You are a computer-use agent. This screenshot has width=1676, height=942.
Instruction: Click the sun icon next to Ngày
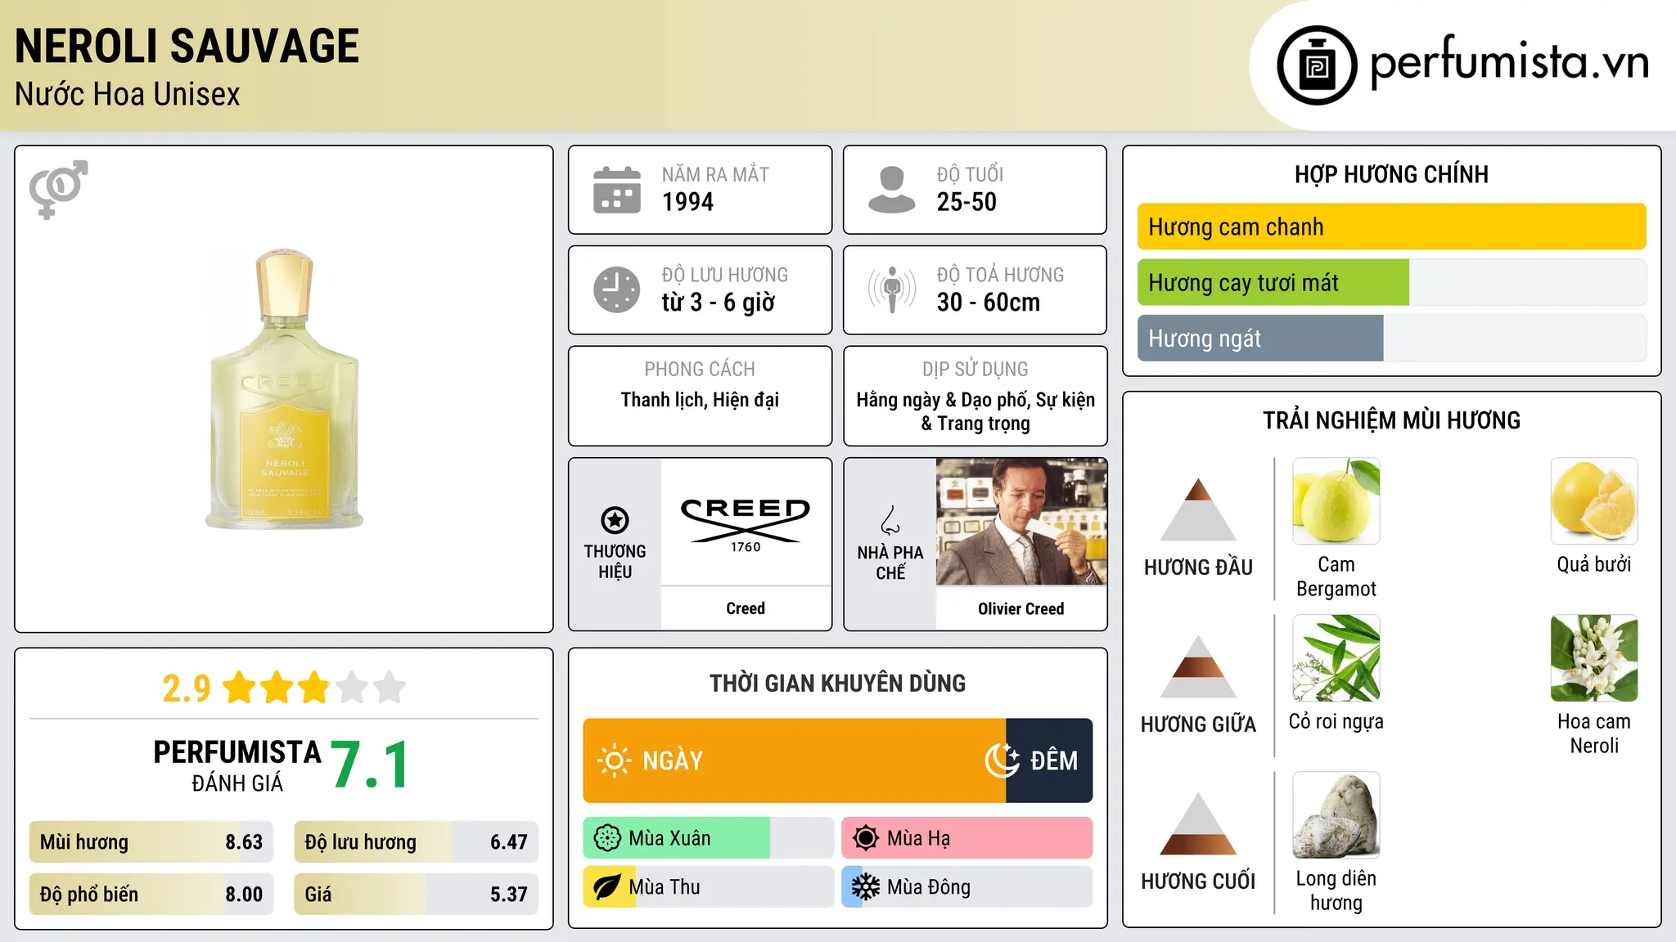click(x=615, y=760)
